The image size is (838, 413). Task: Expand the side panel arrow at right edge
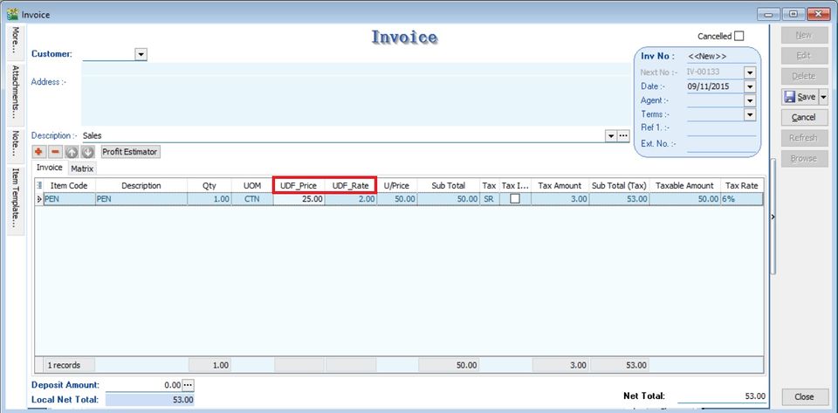pyautogui.click(x=773, y=217)
